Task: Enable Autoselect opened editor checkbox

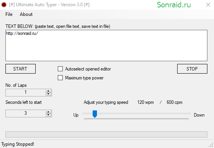Action: pyautogui.click(x=60, y=69)
